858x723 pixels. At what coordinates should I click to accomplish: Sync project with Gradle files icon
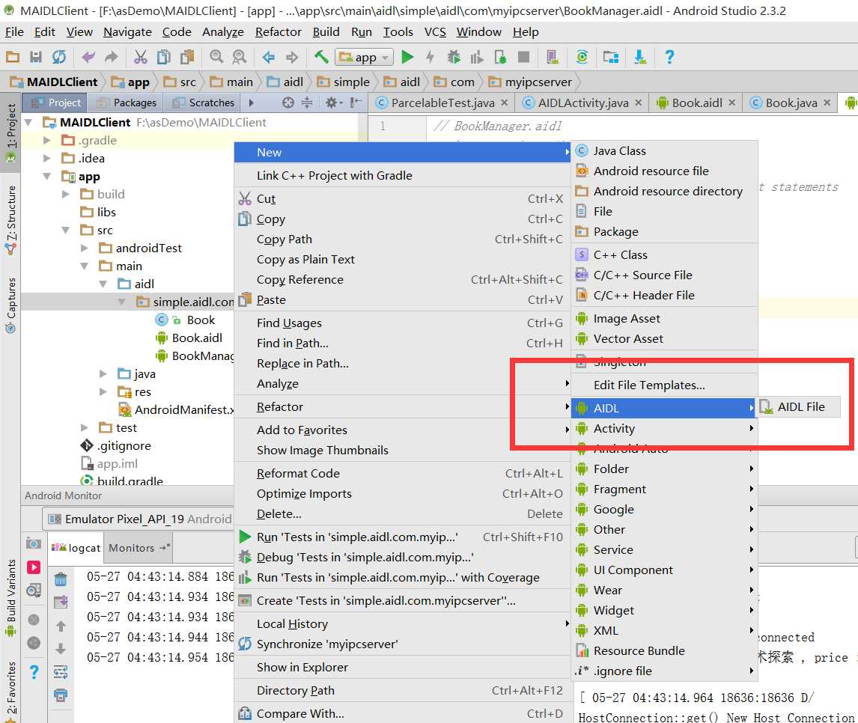(x=582, y=57)
